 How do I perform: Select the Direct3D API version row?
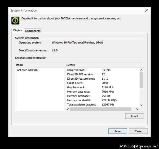[103, 74]
